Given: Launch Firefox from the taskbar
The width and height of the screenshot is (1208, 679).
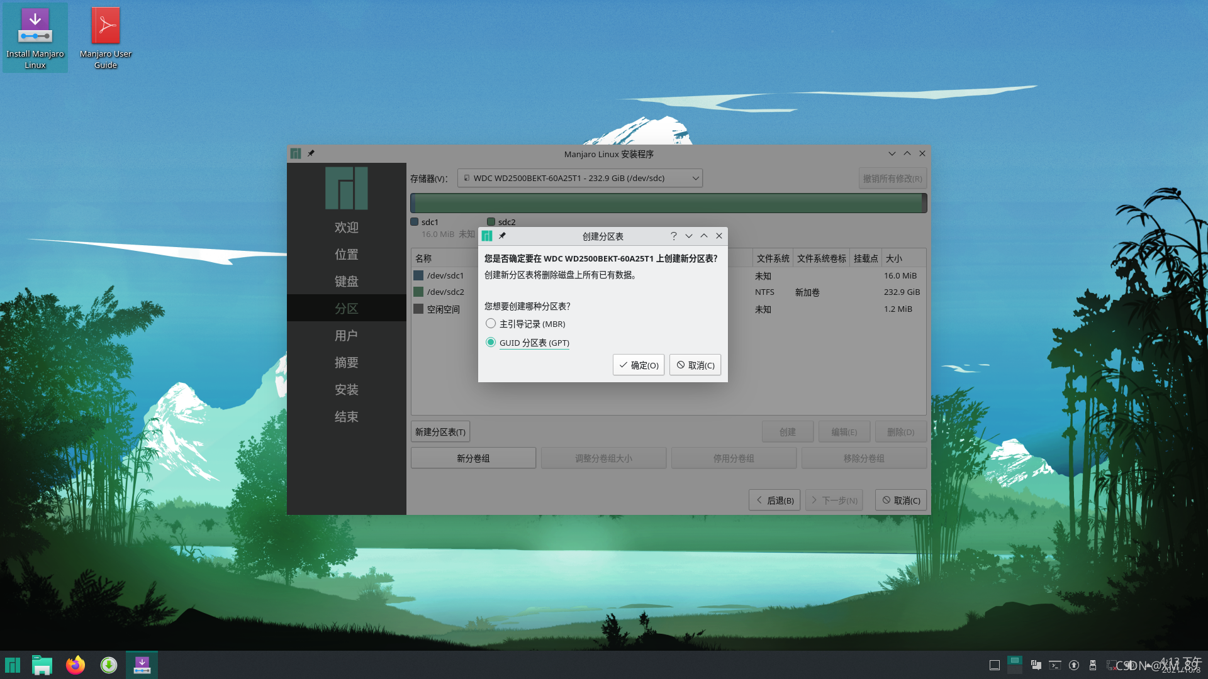Looking at the screenshot, I should click(x=75, y=665).
